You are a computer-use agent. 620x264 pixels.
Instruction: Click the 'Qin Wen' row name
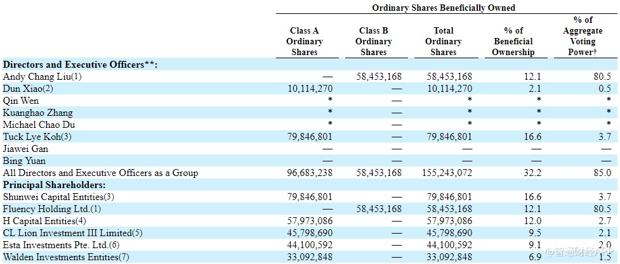click(20, 101)
